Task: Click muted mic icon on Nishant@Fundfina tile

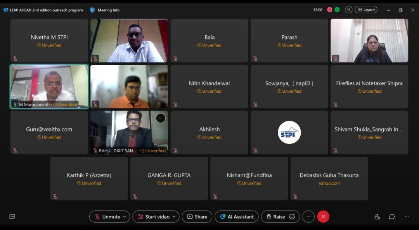Action: (x=215, y=196)
